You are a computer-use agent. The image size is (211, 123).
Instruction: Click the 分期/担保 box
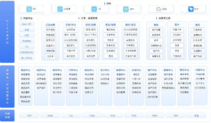(91, 51)
